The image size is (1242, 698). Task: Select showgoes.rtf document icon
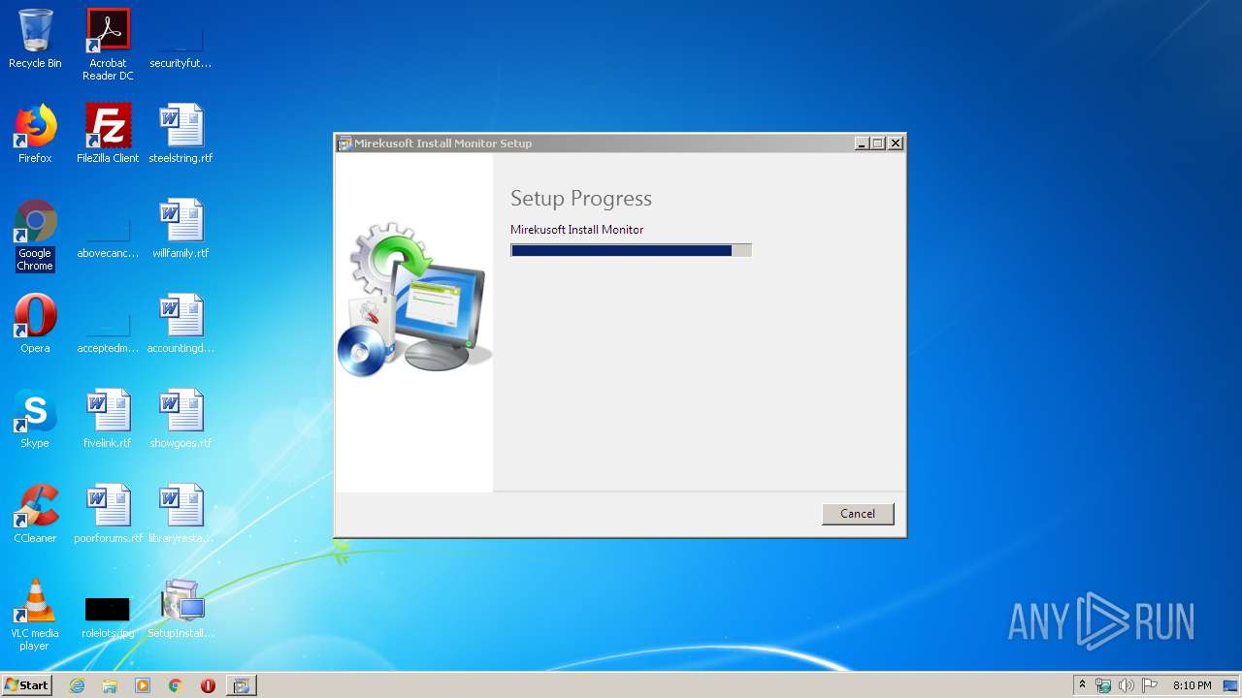tap(180, 419)
